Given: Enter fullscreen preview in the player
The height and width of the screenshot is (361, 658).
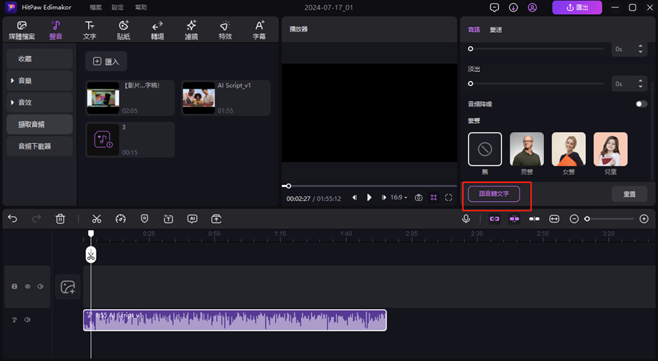Looking at the screenshot, I should (449, 198).
